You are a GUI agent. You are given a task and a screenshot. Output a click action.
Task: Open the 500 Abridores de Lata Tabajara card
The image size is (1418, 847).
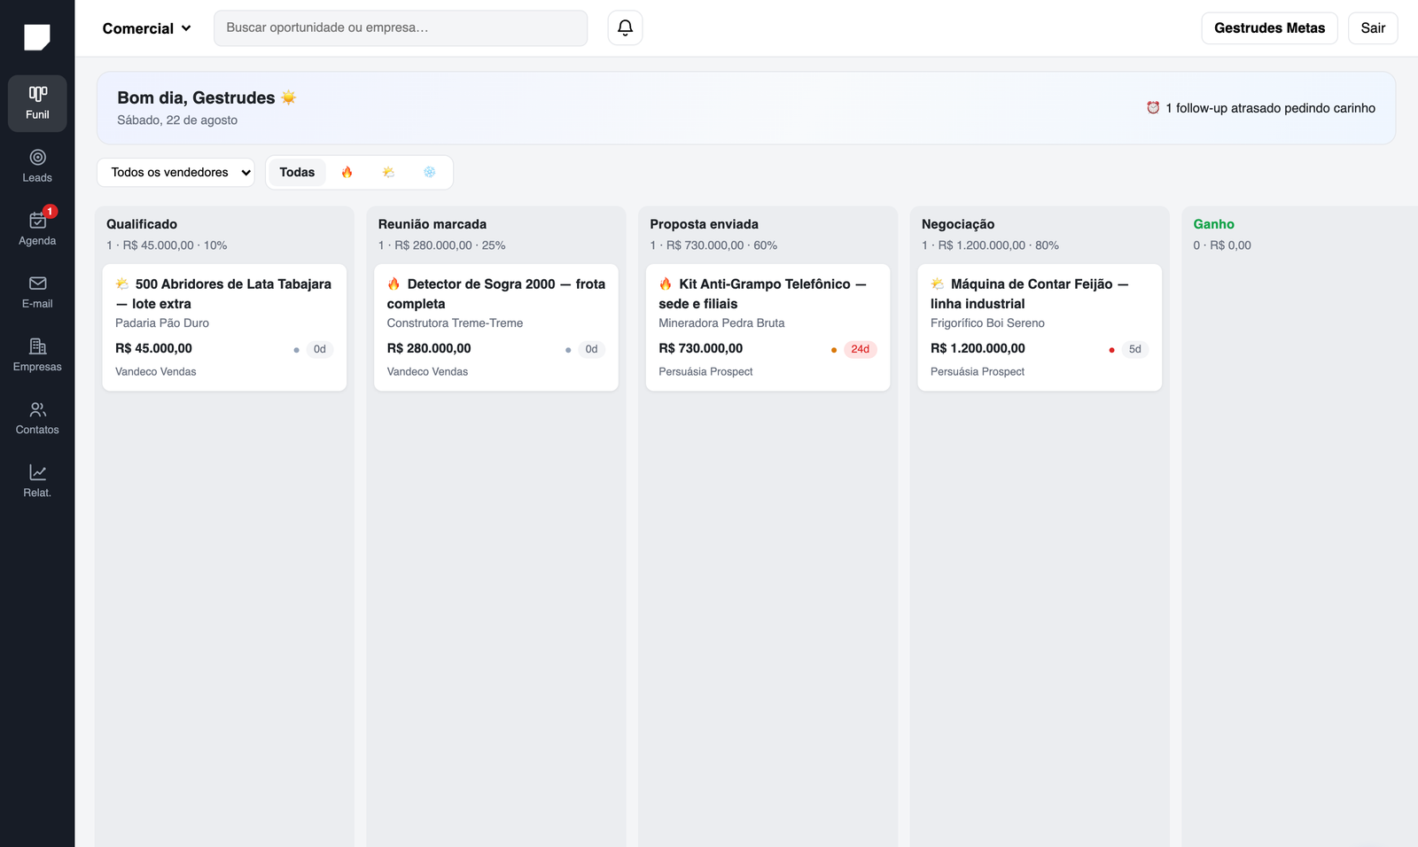coord(224,327)
